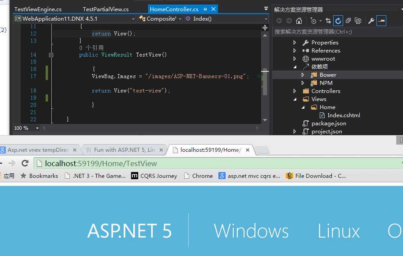This screenshot has width=403, height=256.
Task: Open the asp.net mvc cqrs bookmark
Action: (249, 176)
